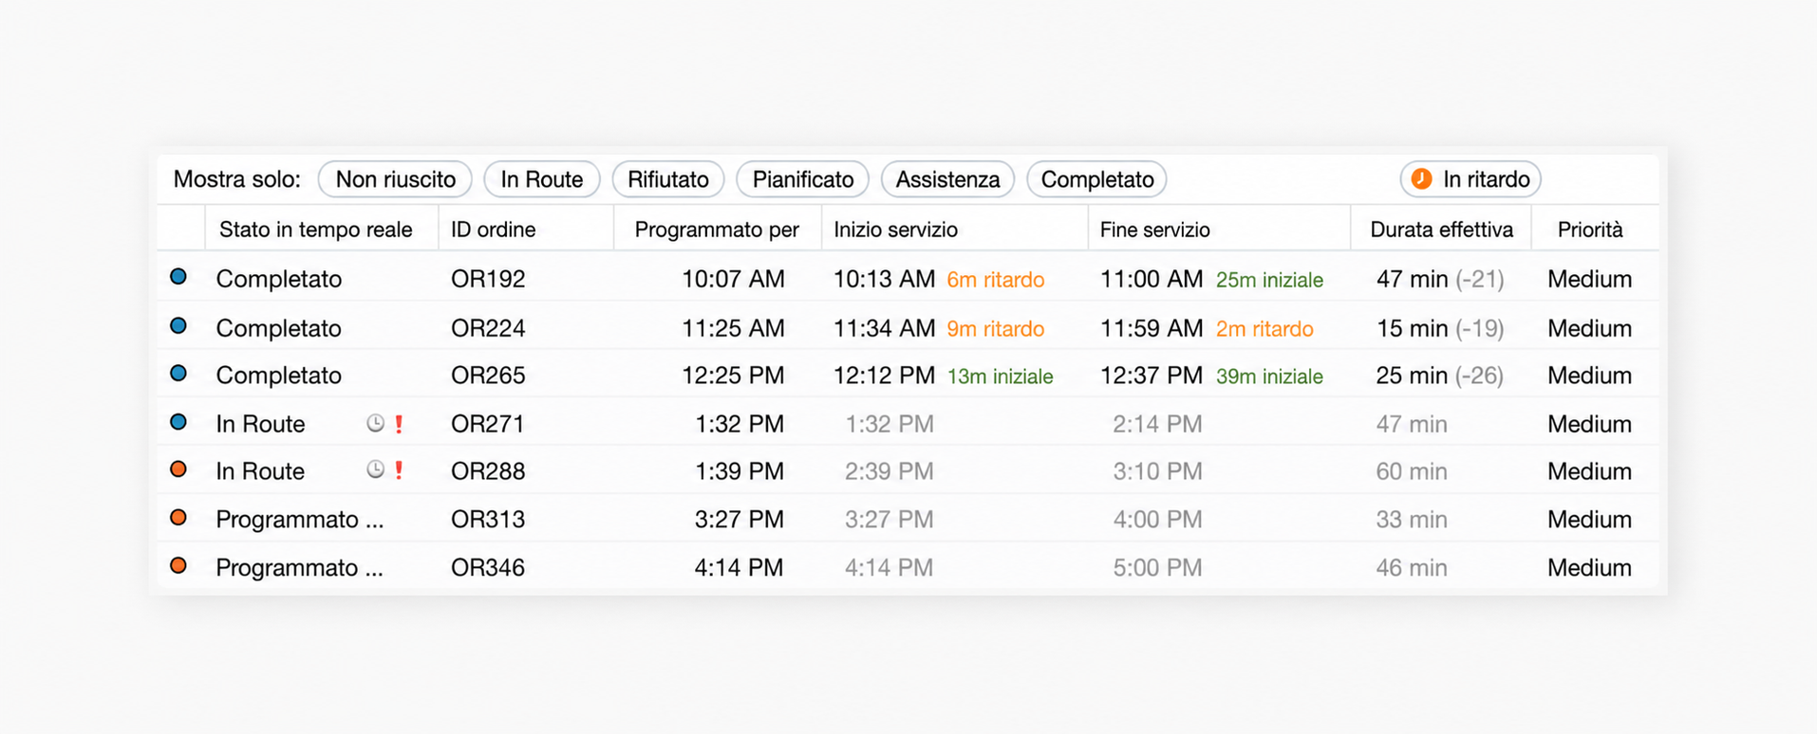
Task: Toggle the Assistenza filter
Action: coord(947,179)
